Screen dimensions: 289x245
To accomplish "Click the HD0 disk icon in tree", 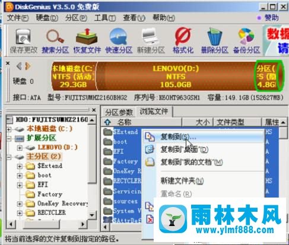I will 9,120.
